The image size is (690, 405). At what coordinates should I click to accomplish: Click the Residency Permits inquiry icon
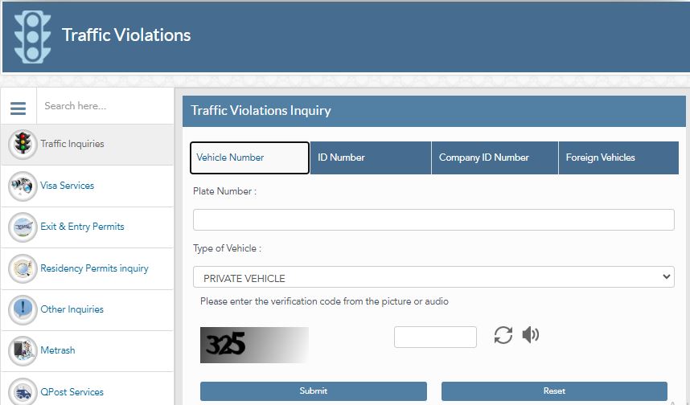click(23, 268)
